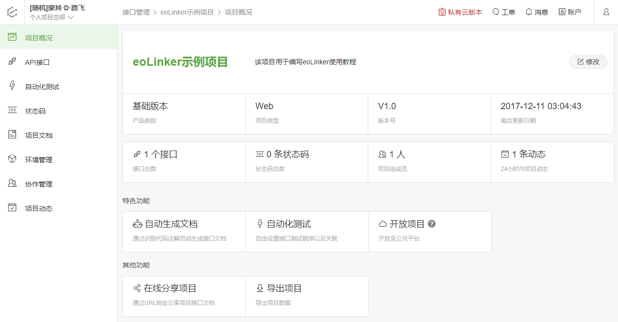Click the 工单 chat bubble icon
Viewport: 618px width, 322px height.
[496, 12]
